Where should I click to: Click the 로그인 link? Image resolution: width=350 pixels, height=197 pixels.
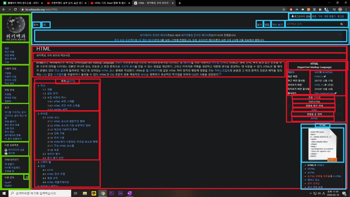[341, 17]
